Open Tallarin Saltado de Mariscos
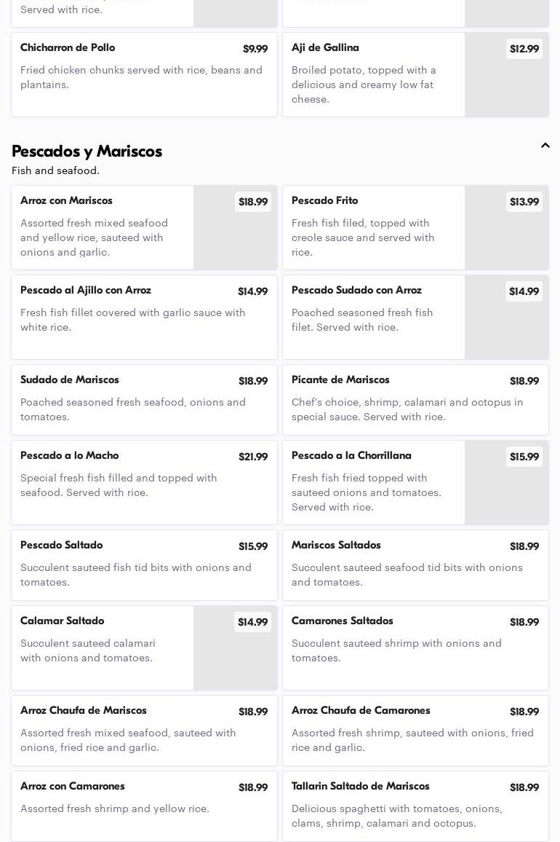The width and height of the screenshot is (560, 842). pos(415,806)
